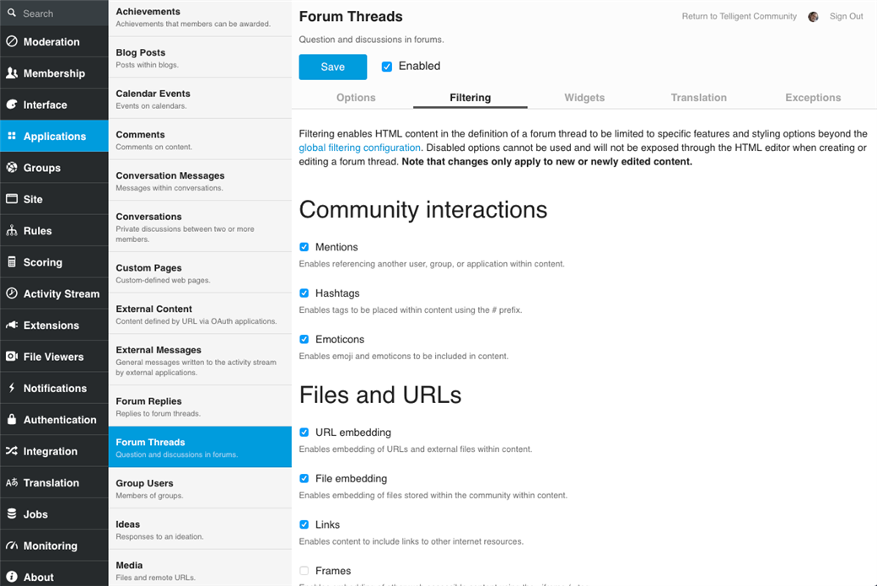Click the Membership people icon

click(12, 73)
